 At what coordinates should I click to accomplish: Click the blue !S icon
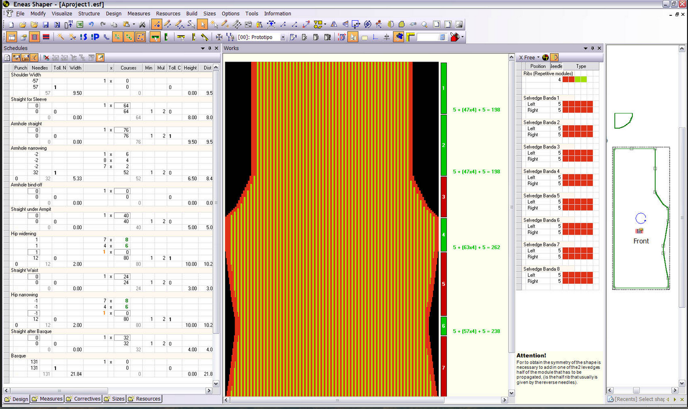pos(84,37)
